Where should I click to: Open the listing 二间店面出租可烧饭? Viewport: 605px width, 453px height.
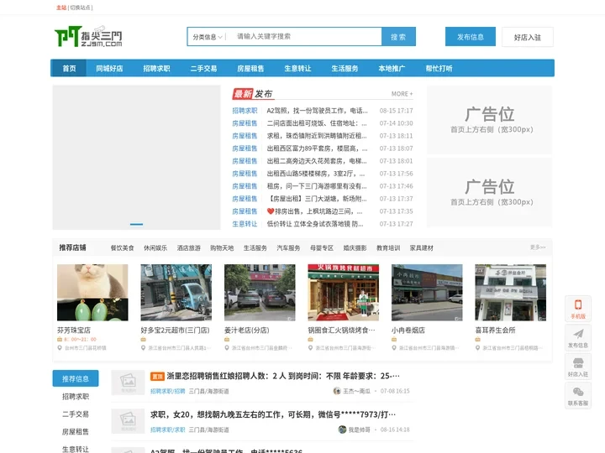(x=317, y=123)
